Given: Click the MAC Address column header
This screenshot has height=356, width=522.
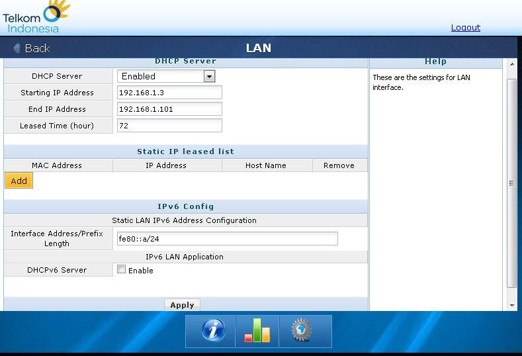Looking at the screenshot, I should pyautogui.click(x=57, y=165).
